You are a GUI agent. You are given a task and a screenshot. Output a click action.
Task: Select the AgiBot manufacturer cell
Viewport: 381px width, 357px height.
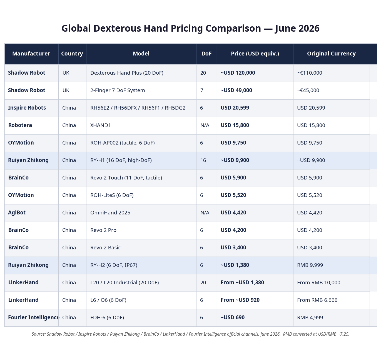click(x=31, y=213)
